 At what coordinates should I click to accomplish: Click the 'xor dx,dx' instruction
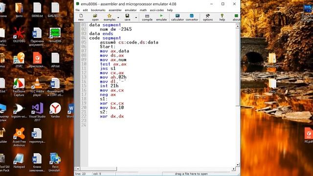click(112, 116)
